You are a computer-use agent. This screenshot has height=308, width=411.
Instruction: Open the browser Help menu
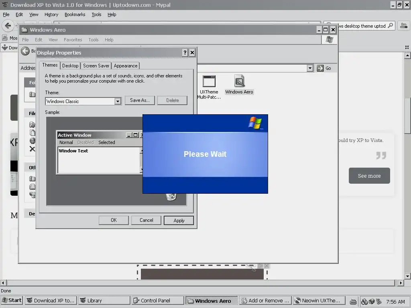[112, 15]
